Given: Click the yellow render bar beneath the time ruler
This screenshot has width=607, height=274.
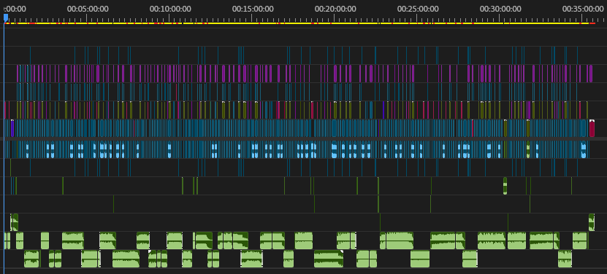Looking at the screenshot, I should [x=296, y=23].
